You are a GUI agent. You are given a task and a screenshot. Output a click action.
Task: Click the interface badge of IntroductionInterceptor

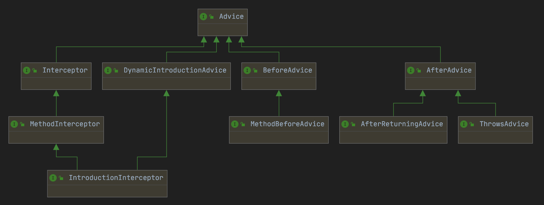53,178
